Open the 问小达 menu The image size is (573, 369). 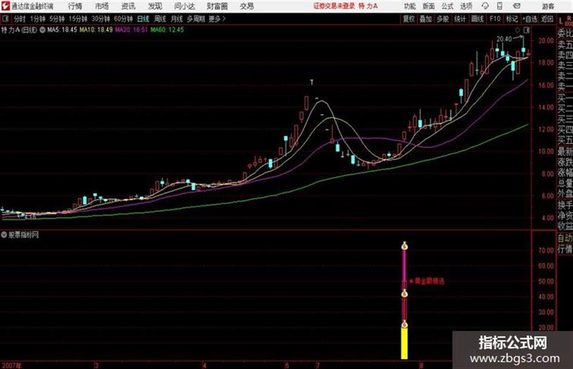point(184,6)
